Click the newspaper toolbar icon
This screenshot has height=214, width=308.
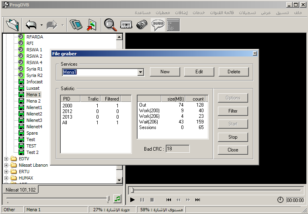pos(142,25)
